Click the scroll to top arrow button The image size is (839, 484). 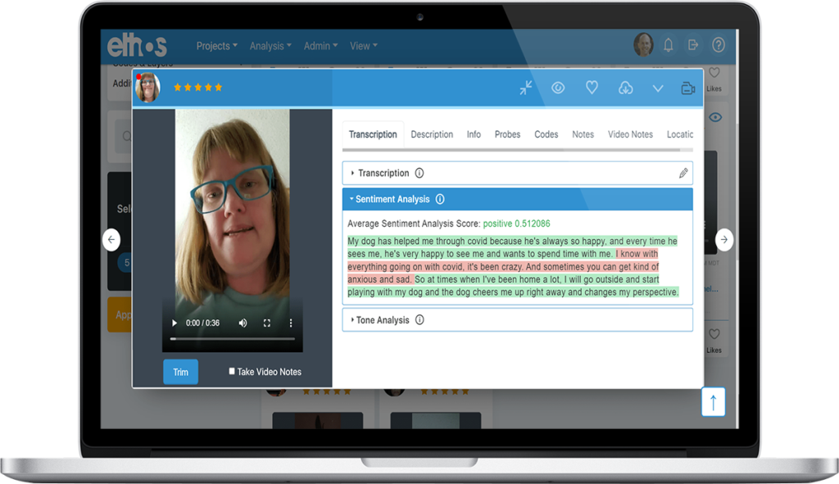pos(714,401)
